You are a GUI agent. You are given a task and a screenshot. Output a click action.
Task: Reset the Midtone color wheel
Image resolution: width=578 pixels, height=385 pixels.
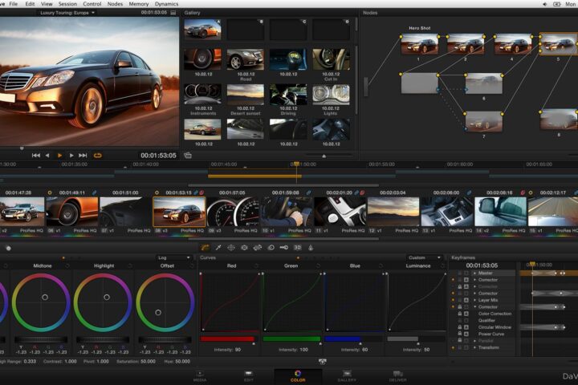(x=67, y=265)
